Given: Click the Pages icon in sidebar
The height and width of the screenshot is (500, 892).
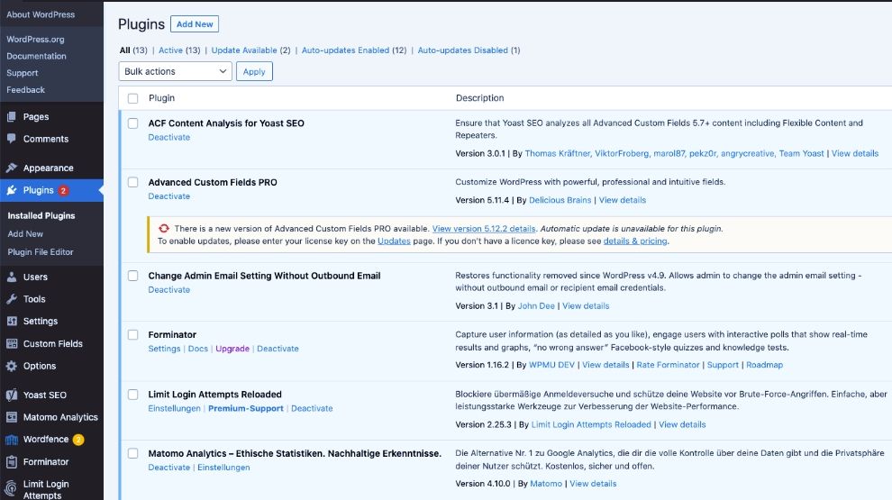Looking at the screenshot, I should [x=12, y=116].
